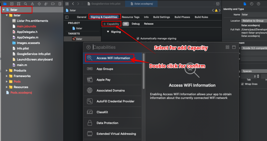Switch Capabilities library to detail view icon
This screenshot has height=141, width=267.
[234, 47]
